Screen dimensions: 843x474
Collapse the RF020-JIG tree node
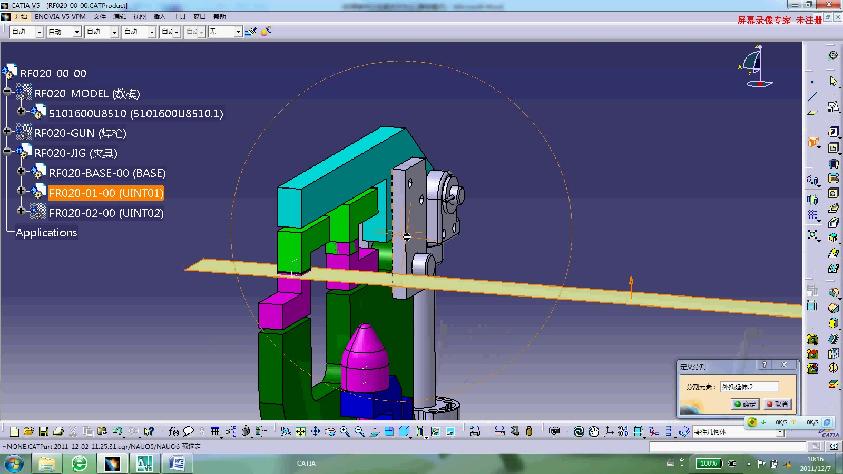(7, 151)
